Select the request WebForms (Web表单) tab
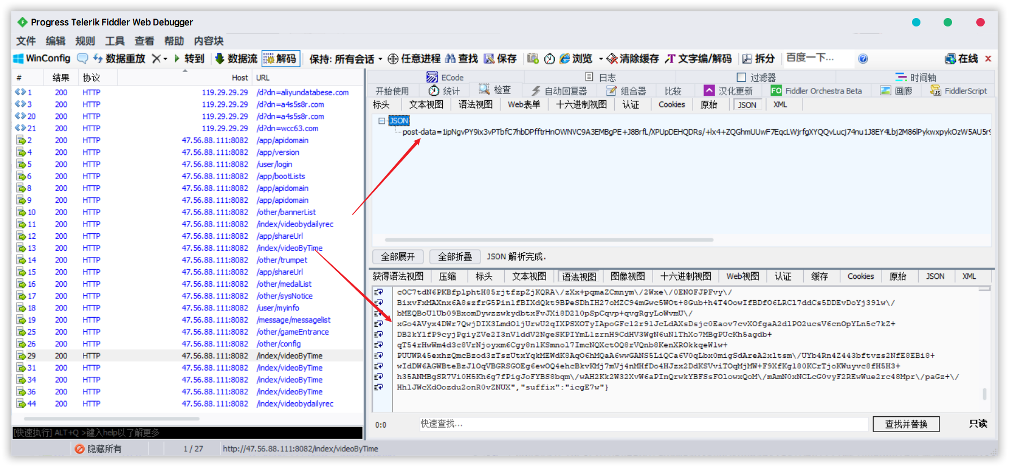 tap(523, 104)
